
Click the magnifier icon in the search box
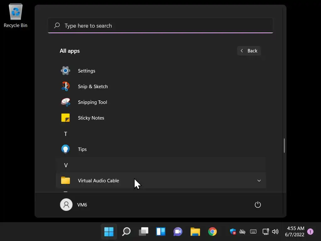coord(57,25)
